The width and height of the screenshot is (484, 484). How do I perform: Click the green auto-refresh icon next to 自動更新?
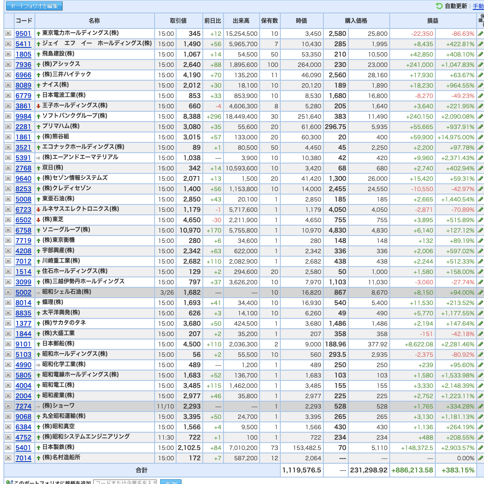pyautogui.click(x=439, y=6)
